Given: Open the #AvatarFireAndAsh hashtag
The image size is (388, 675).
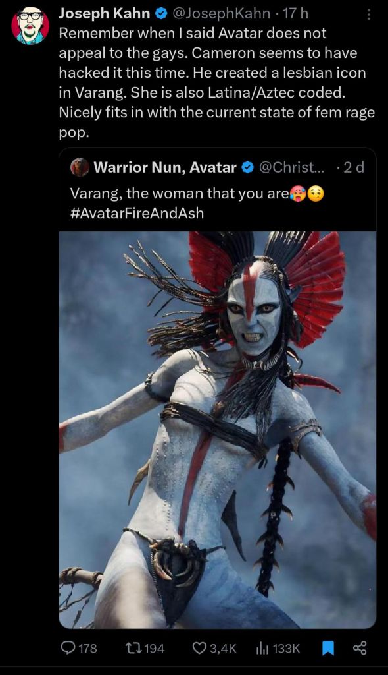Looking at the screenshot, I should 137,213.
